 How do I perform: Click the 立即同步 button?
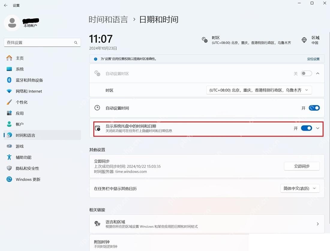(x=301, y=166)
